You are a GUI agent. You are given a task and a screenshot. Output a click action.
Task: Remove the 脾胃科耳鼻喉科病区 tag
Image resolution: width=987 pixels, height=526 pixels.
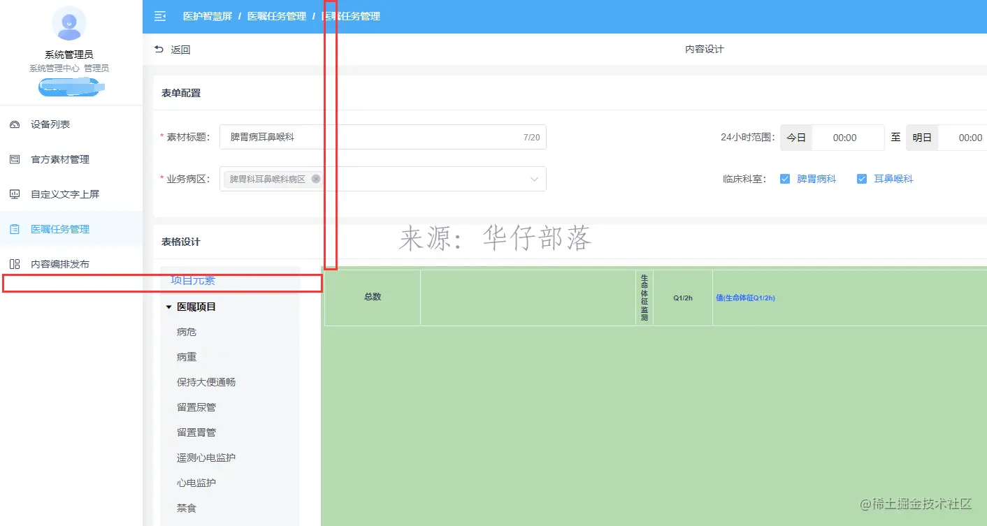click(316, 179)
